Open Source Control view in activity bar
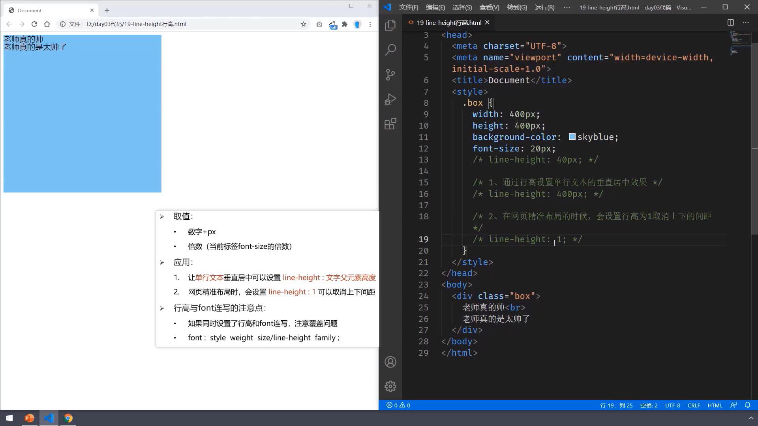This screenshot has width=758, height=426. (x=390, y=75)
